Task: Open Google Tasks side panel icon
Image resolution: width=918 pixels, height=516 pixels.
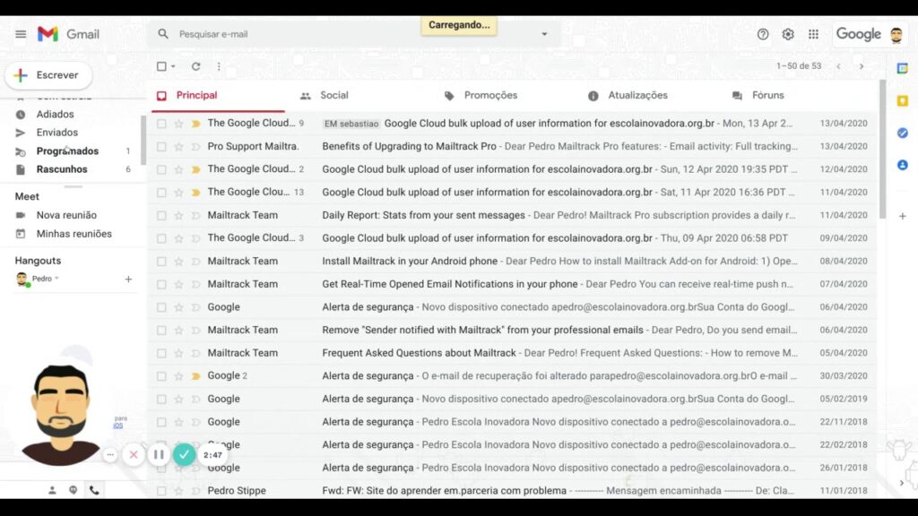Action: 902,133
